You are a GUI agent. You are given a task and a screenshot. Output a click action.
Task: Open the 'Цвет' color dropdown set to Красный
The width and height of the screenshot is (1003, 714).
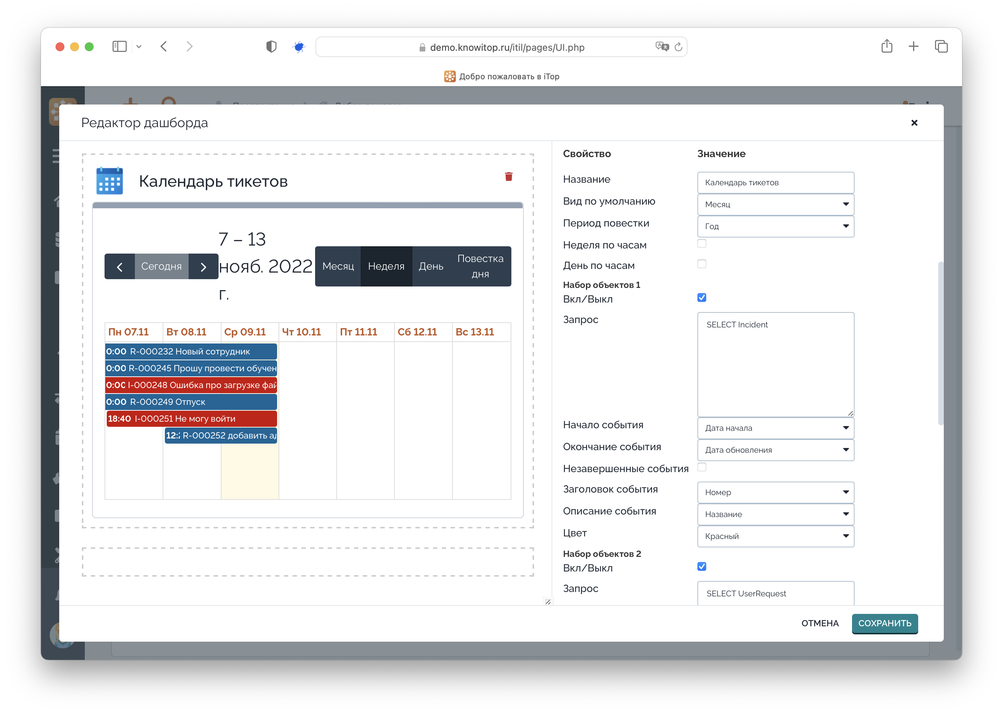(x=775, y=536)
